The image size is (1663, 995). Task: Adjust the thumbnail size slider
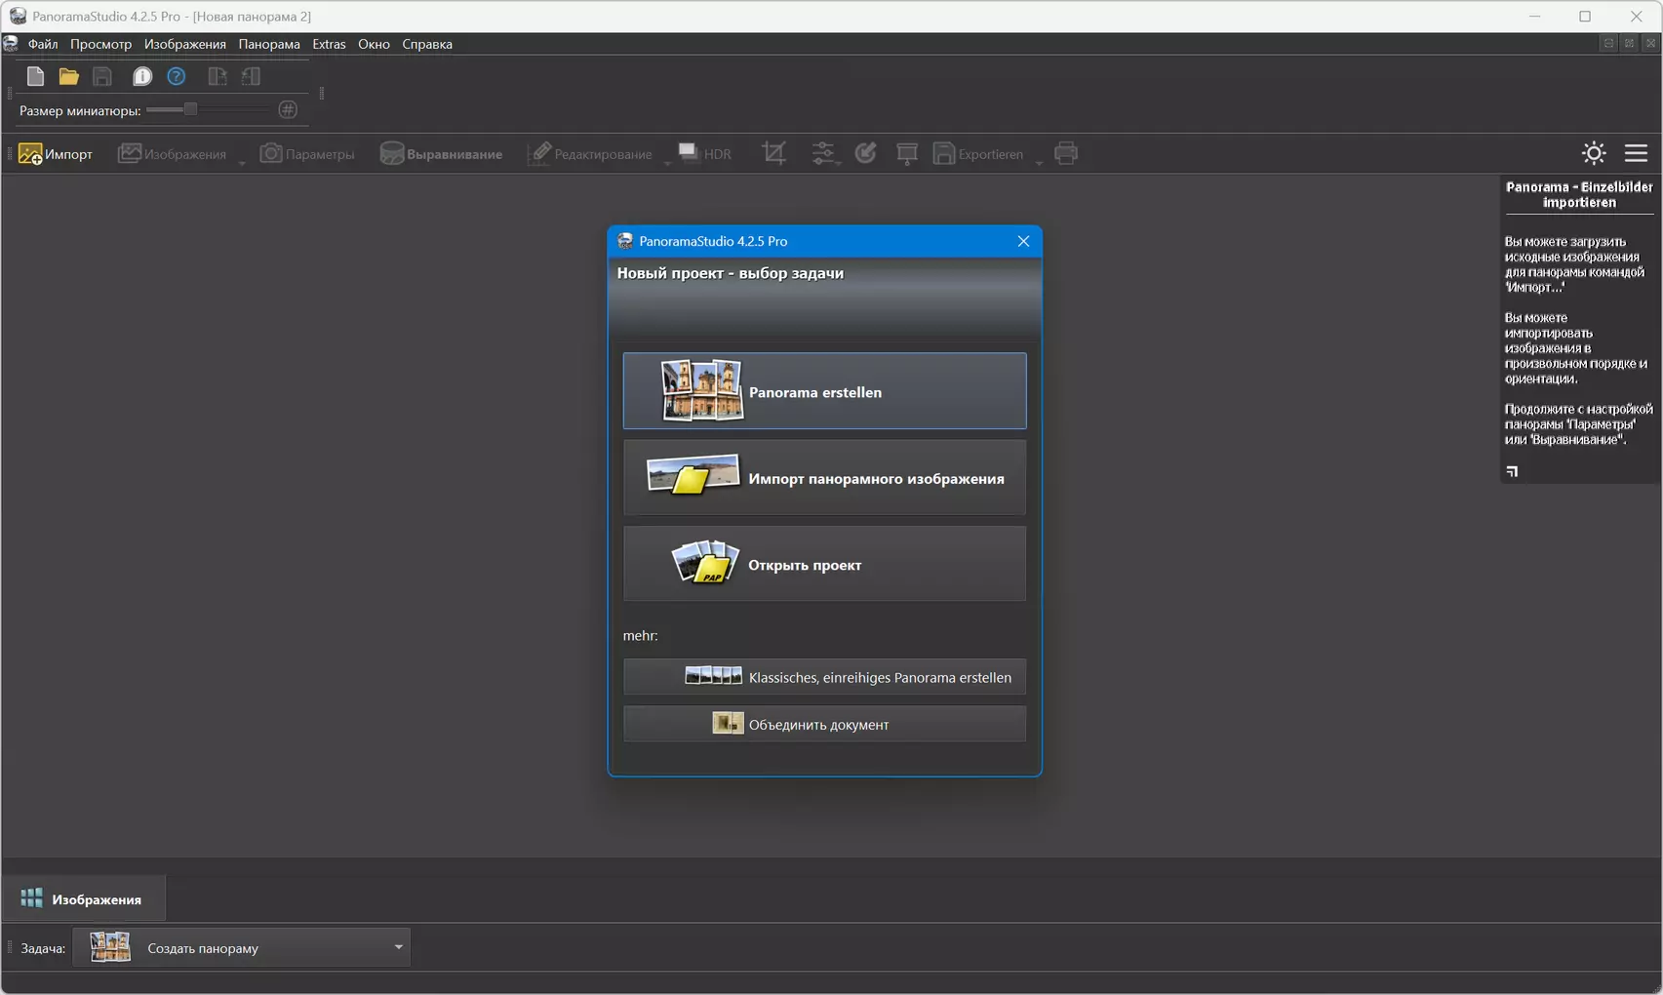[x=191, y=109]
